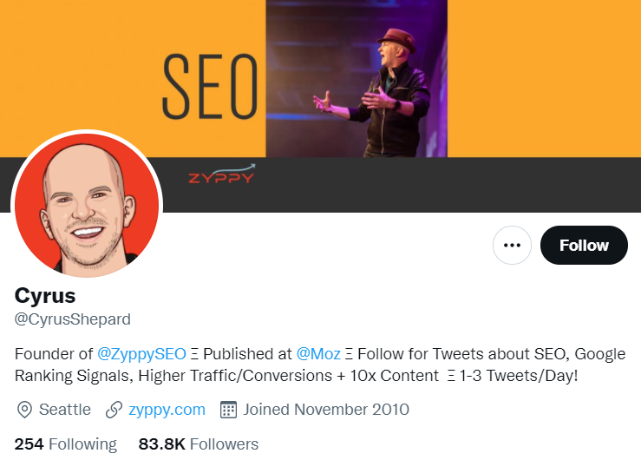Click the Seattle location text
This screenshot has height=460, width=641.
coord(65,409)
